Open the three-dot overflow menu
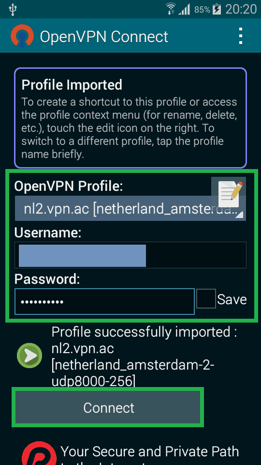Viewport: 261px width, 465px height. [x=241, y=36]
